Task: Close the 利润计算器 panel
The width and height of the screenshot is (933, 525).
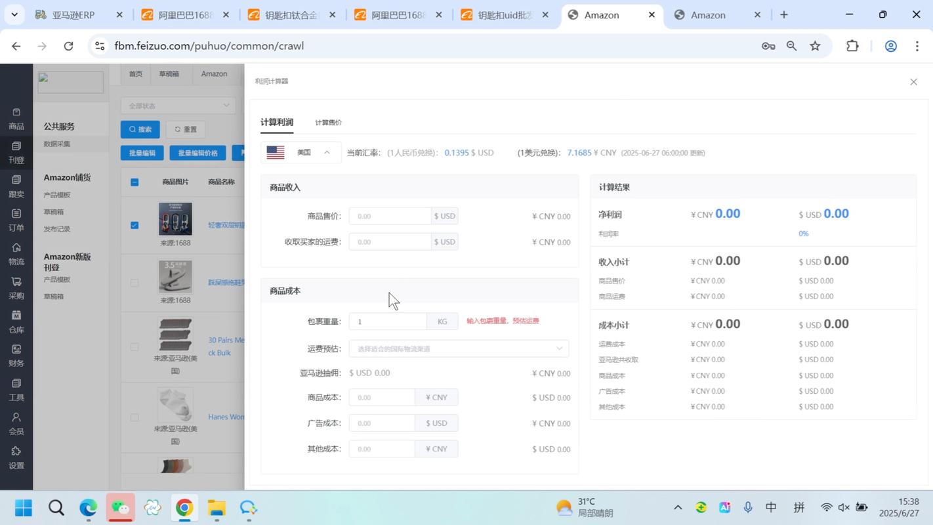Action: click(913, 82)
